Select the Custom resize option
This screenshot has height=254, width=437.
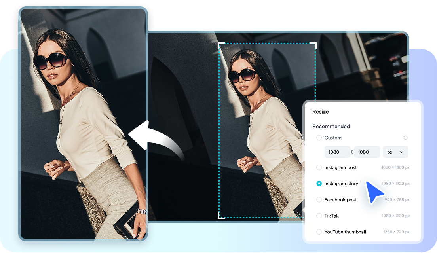click(x=319, y=138)
